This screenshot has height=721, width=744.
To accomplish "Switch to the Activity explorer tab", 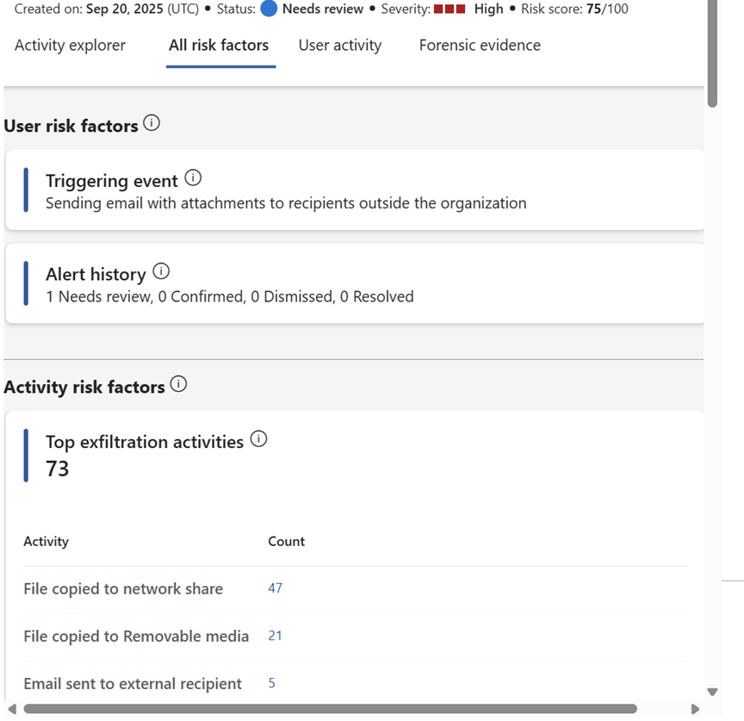I will [70, 46].
